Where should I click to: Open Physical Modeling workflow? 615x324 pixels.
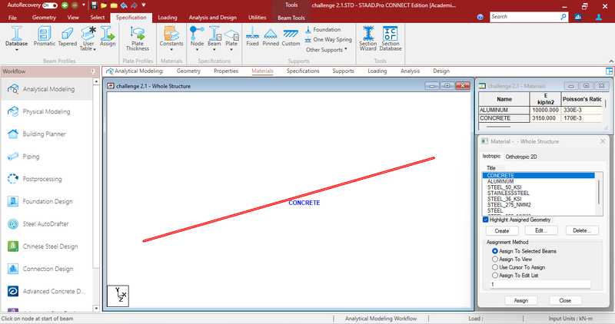(x=47, y=111)
